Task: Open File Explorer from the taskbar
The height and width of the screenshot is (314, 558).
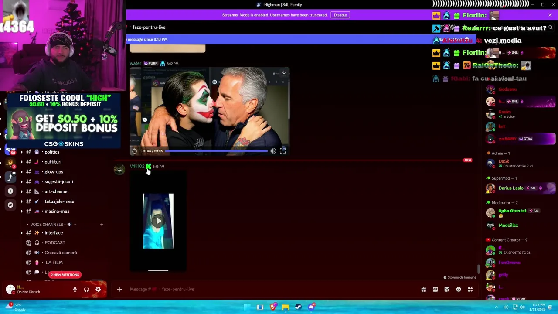Action: [286, 307]
